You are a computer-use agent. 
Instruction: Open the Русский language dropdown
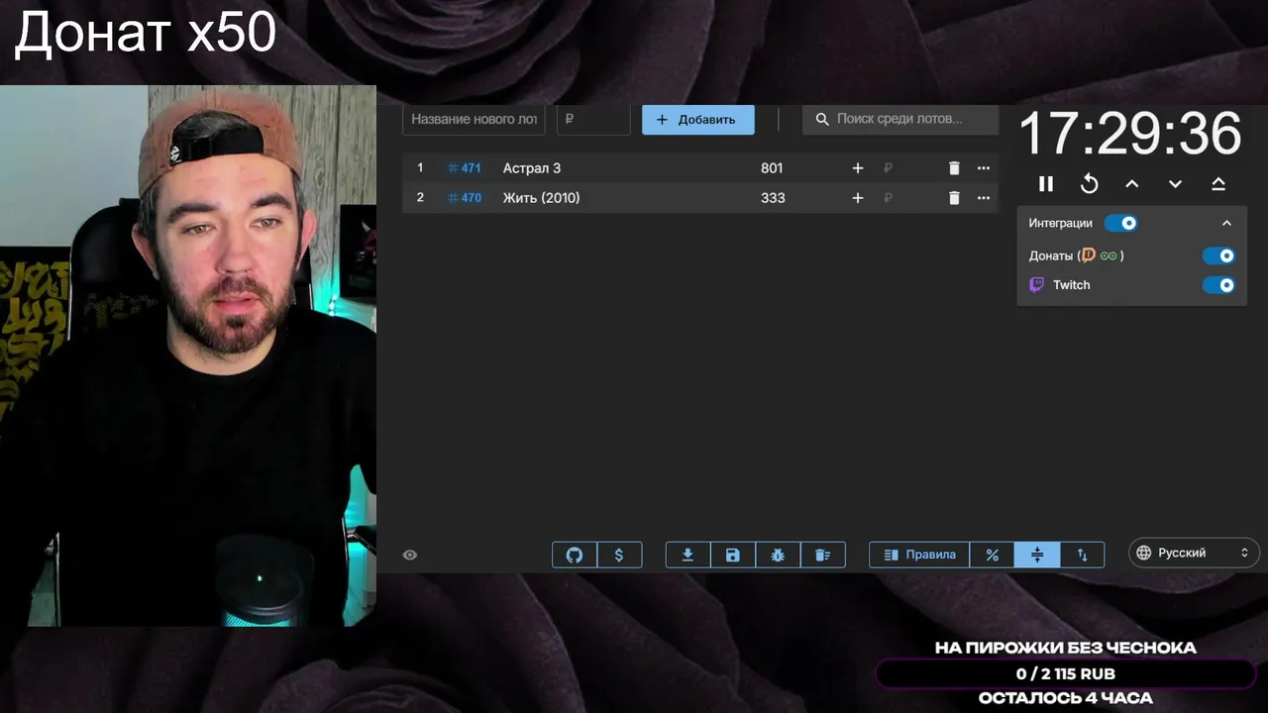coord(1194,553)
